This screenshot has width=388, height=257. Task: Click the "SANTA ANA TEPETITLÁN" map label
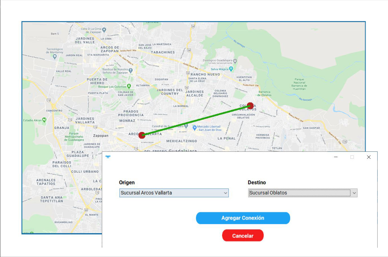pyautogui.click(x=52, y=199)
